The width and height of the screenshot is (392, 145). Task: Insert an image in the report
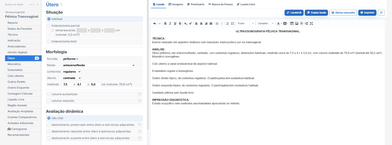297,23
